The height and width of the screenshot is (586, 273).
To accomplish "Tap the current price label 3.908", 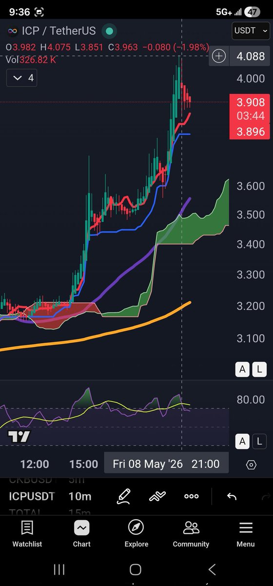I will 251,103.
